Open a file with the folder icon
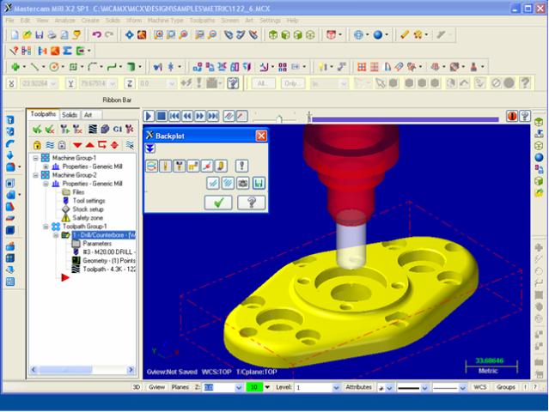The image size is (549, 412). 27,34
